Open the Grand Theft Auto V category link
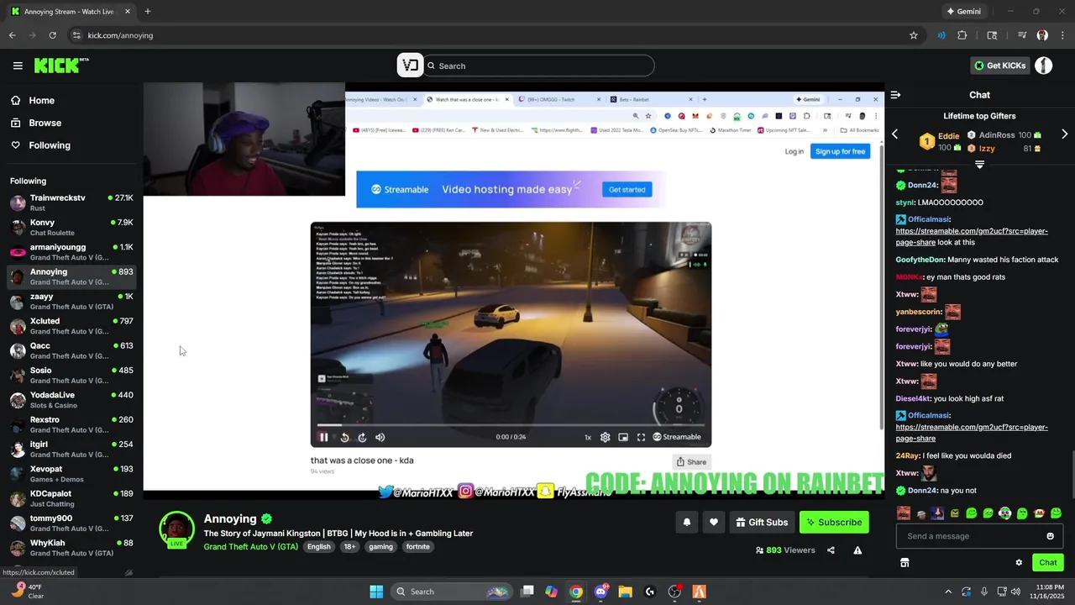This screenshot has height=605, width=1075. tap(250, 547)
